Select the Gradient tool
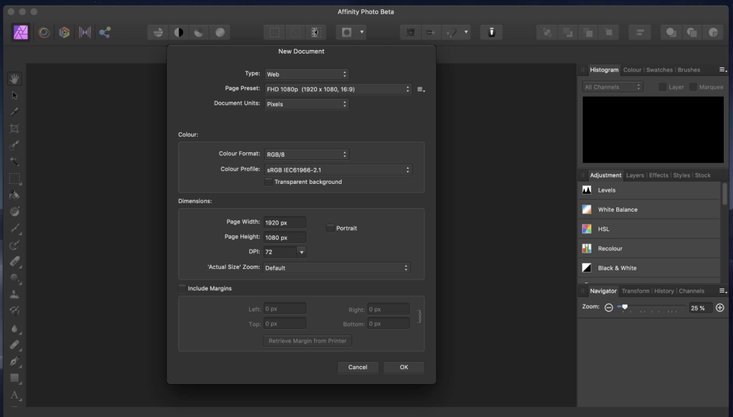The height and width of the screenshot is (417, 733). [x=14, y=212]
